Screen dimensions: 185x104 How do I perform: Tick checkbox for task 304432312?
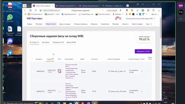(x=32, y=91)
